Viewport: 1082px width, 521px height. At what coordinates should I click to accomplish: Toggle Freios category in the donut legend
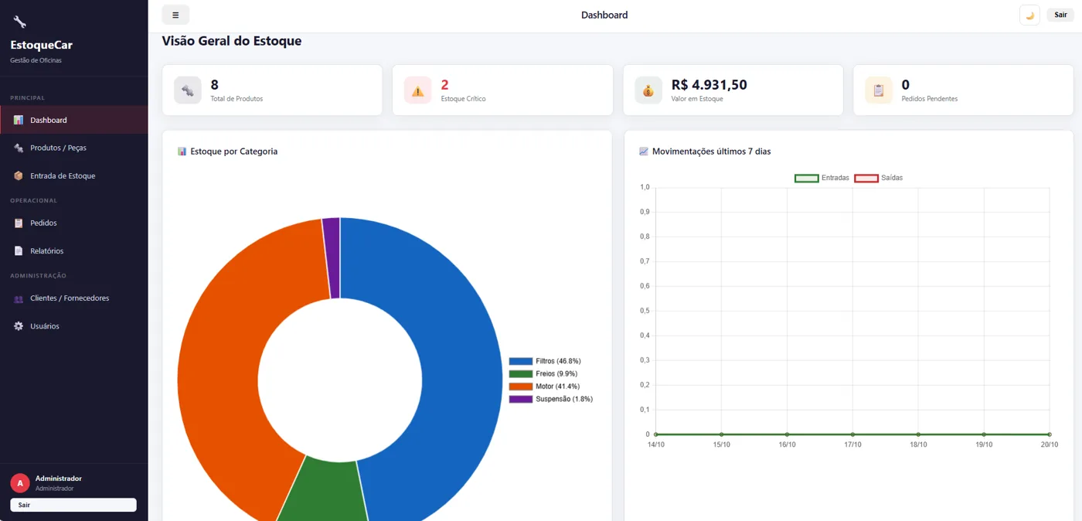pos(543,374)
